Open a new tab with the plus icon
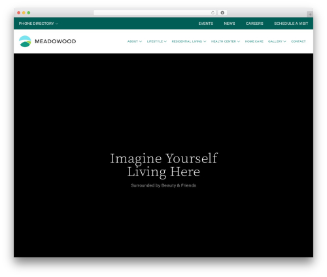This screenshot has width=327, height=277. [310, 14]
